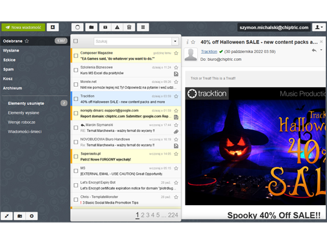Check the Marcin Szymanski message checkbox

(76, 127)
